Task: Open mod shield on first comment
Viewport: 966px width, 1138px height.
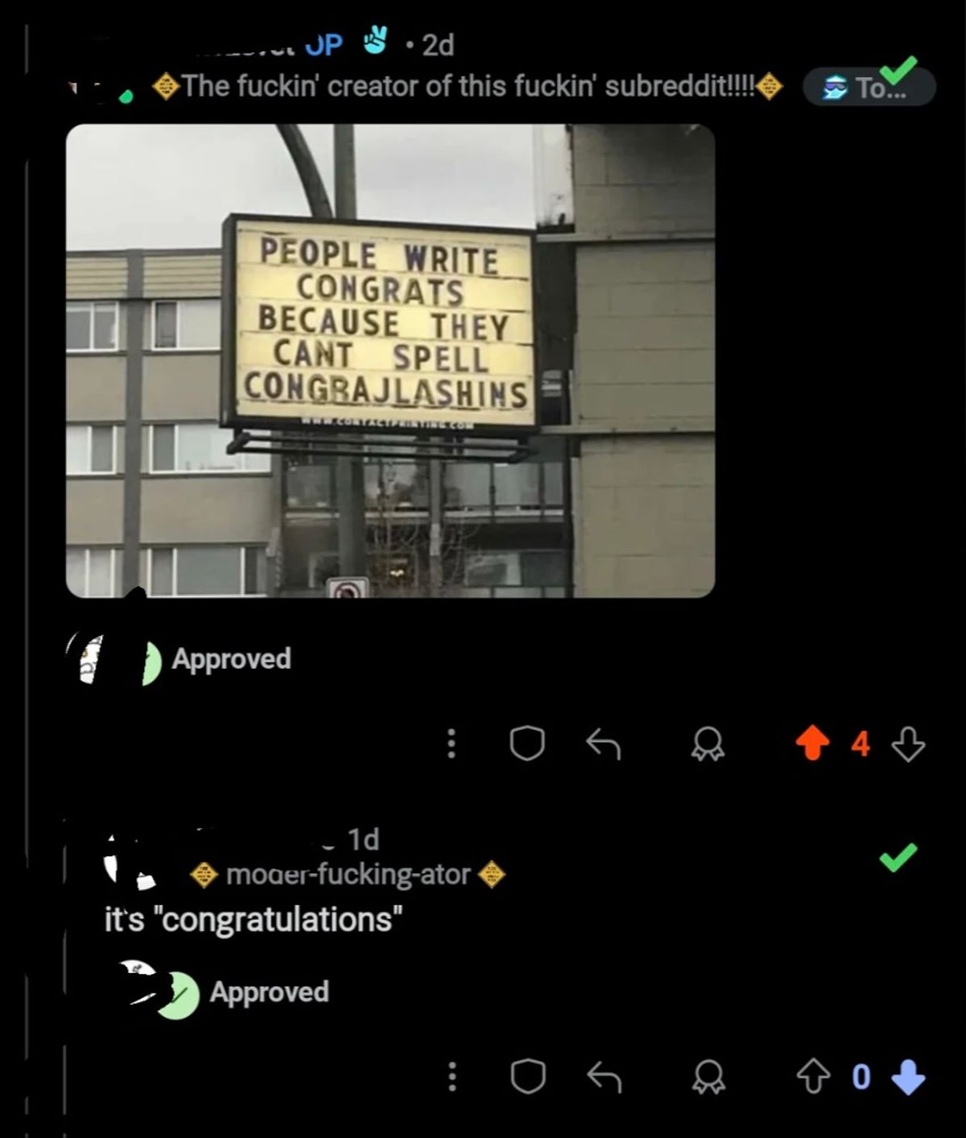Action: pos(527,744)
